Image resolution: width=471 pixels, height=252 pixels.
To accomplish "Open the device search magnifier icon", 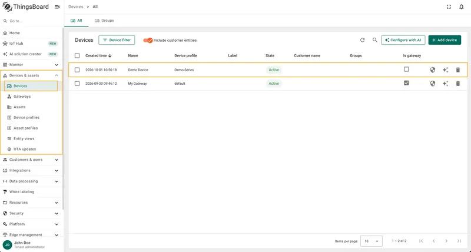I will click(x=374, y=40).
